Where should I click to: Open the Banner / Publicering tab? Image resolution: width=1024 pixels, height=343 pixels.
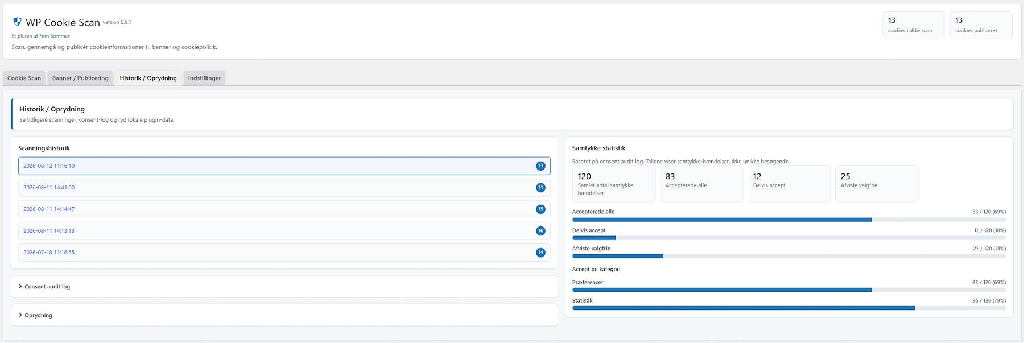click(x=80, y=78)
